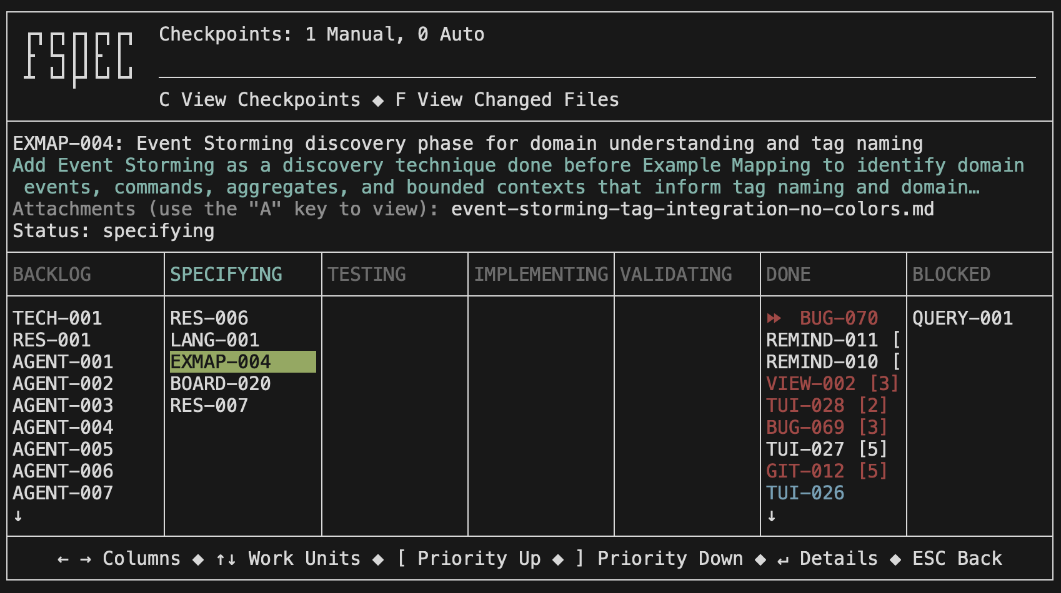Choose work unit BOARD-020
1061x593 pixels.
pos(221,384)
